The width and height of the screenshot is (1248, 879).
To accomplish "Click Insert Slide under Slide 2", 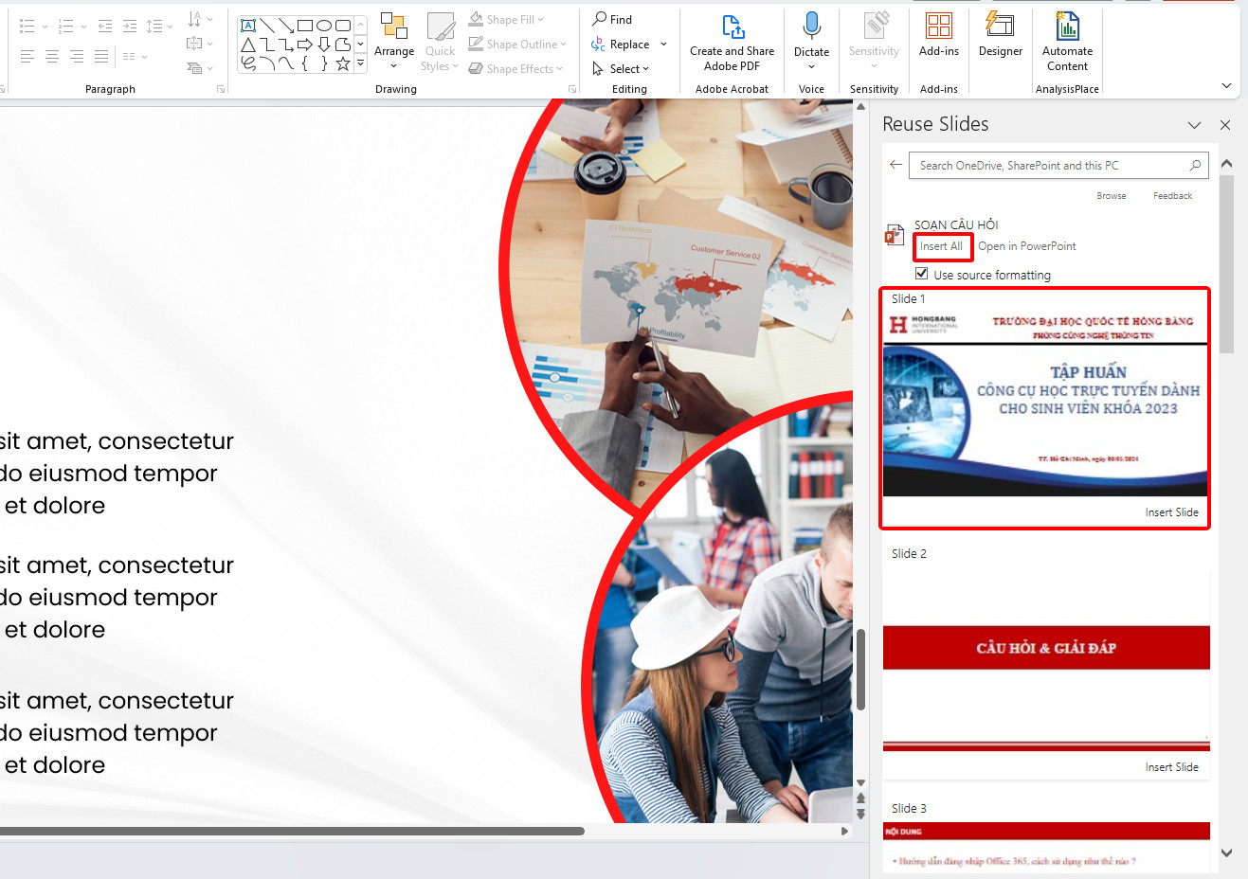I will point(1171,767).
